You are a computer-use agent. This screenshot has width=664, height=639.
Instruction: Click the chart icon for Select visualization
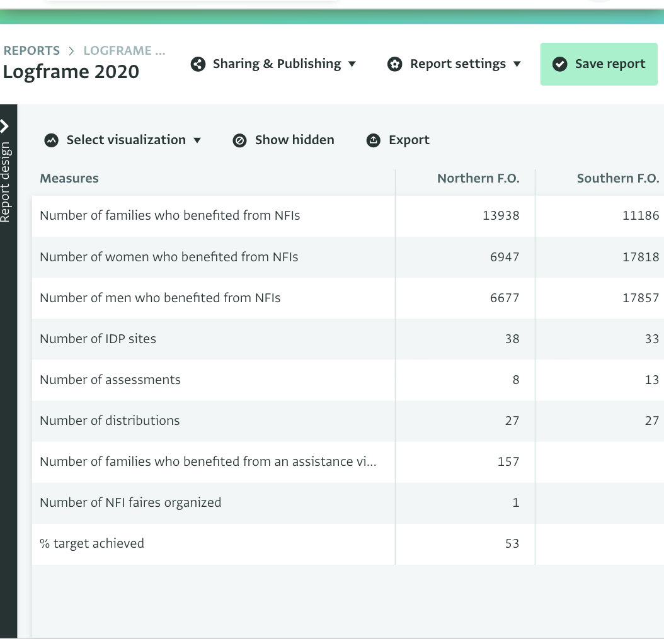point(52,140)
